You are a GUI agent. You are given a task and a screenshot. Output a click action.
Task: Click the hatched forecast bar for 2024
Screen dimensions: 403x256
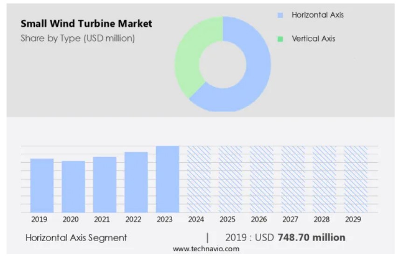(x=199, y=179)
